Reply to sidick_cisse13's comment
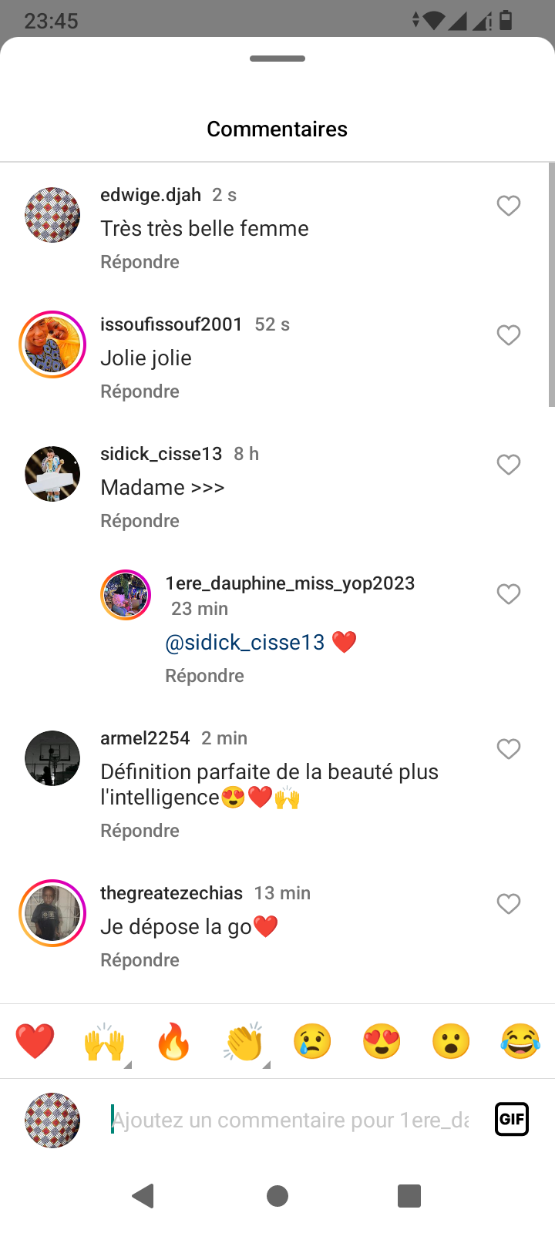 (140, 521)
